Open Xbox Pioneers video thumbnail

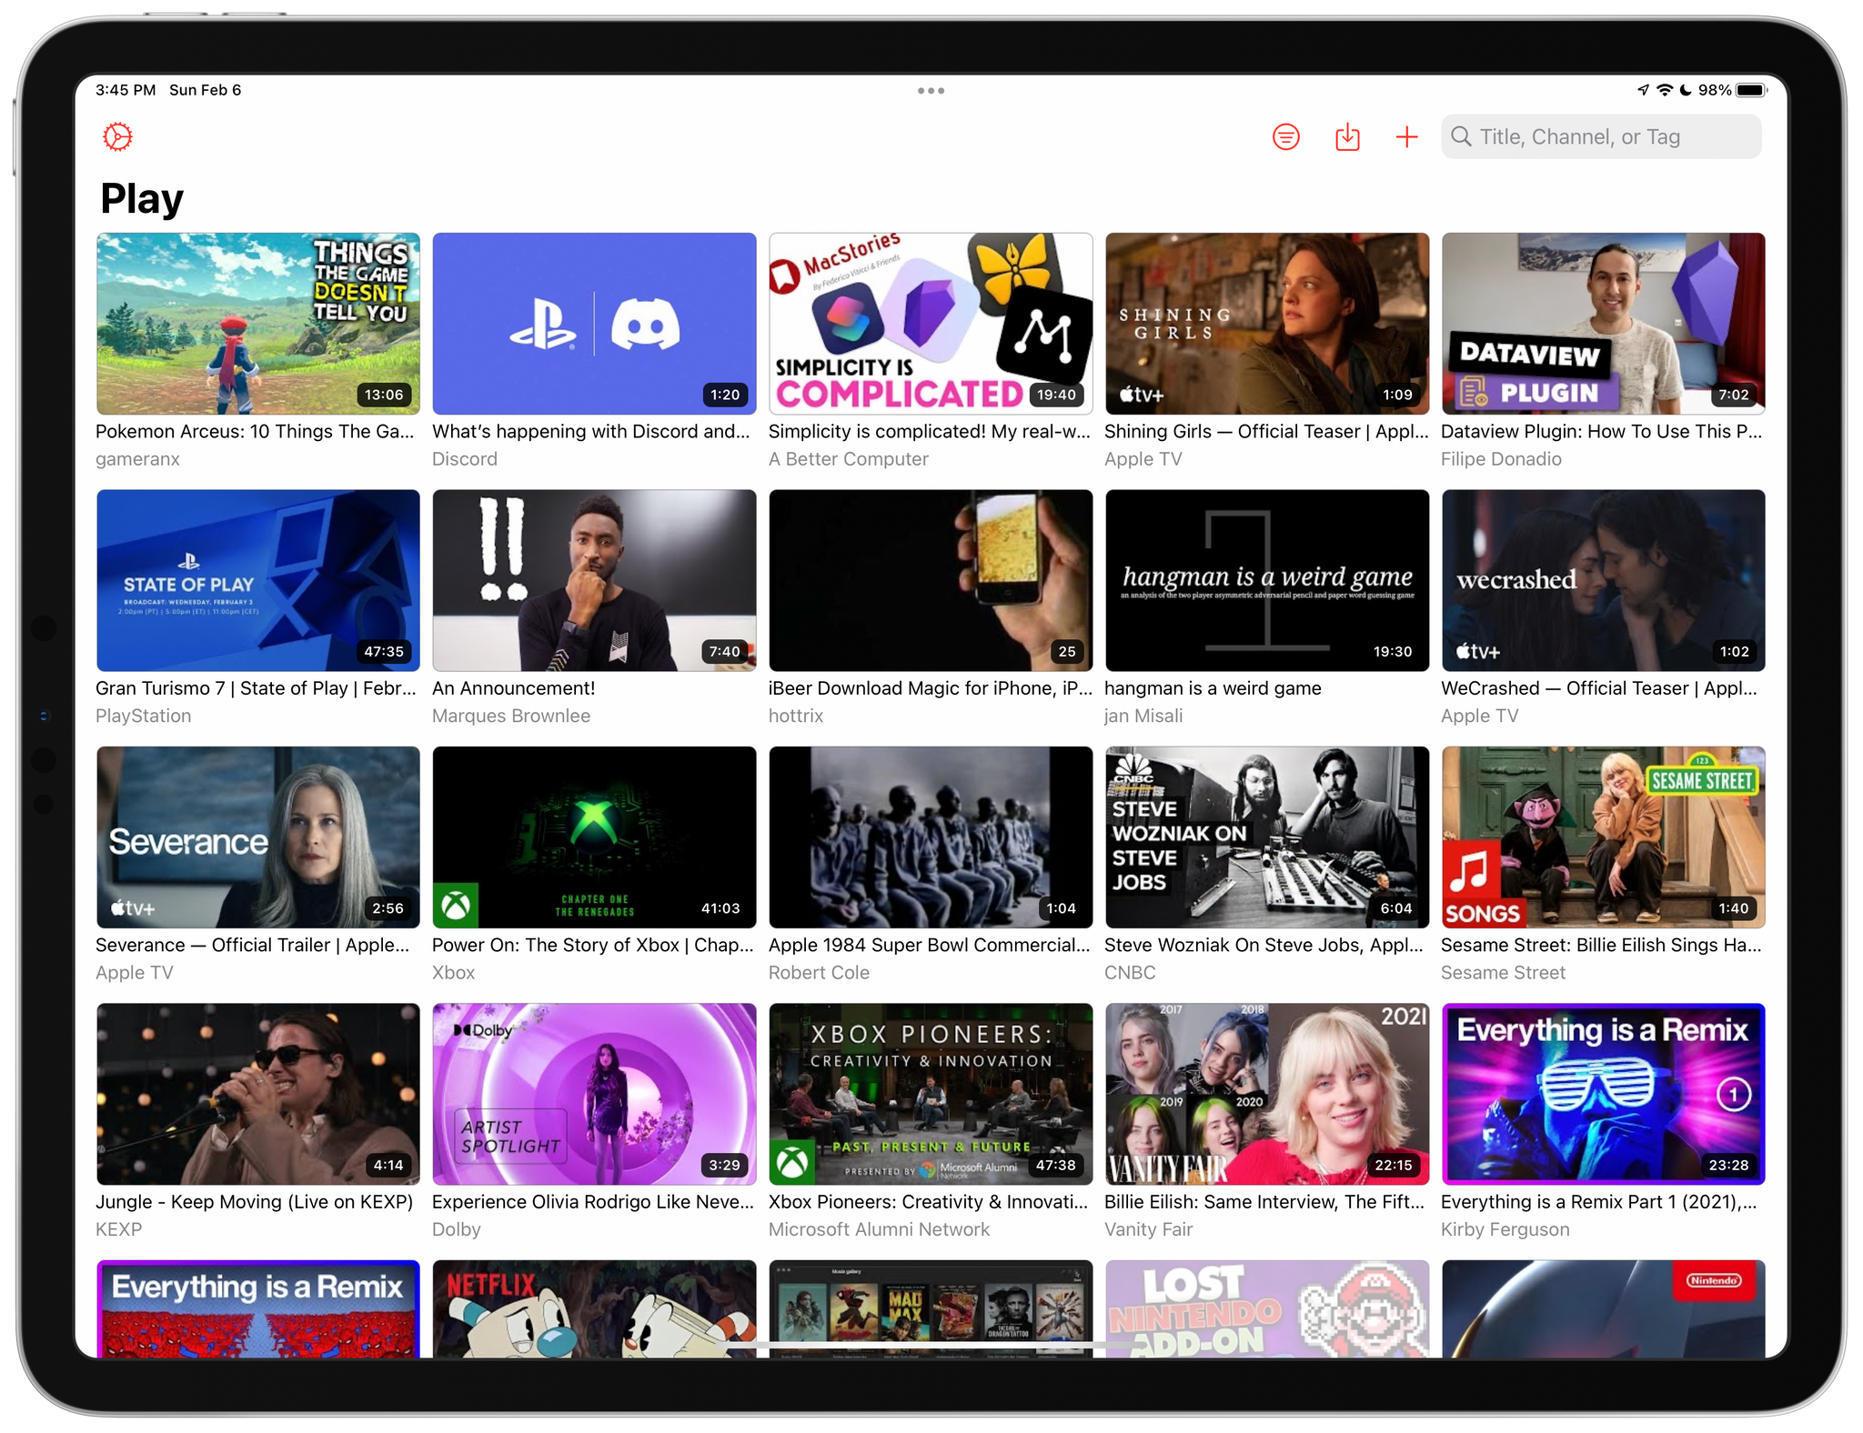[x=931, y=1094]
